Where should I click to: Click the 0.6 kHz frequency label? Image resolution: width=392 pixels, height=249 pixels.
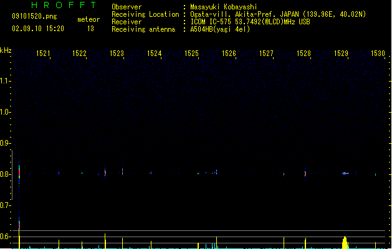pyautogui.click(x=5, y=237)
